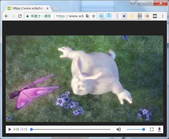
Task: Enter fullscreen video mode
Action: click(152, 129)
